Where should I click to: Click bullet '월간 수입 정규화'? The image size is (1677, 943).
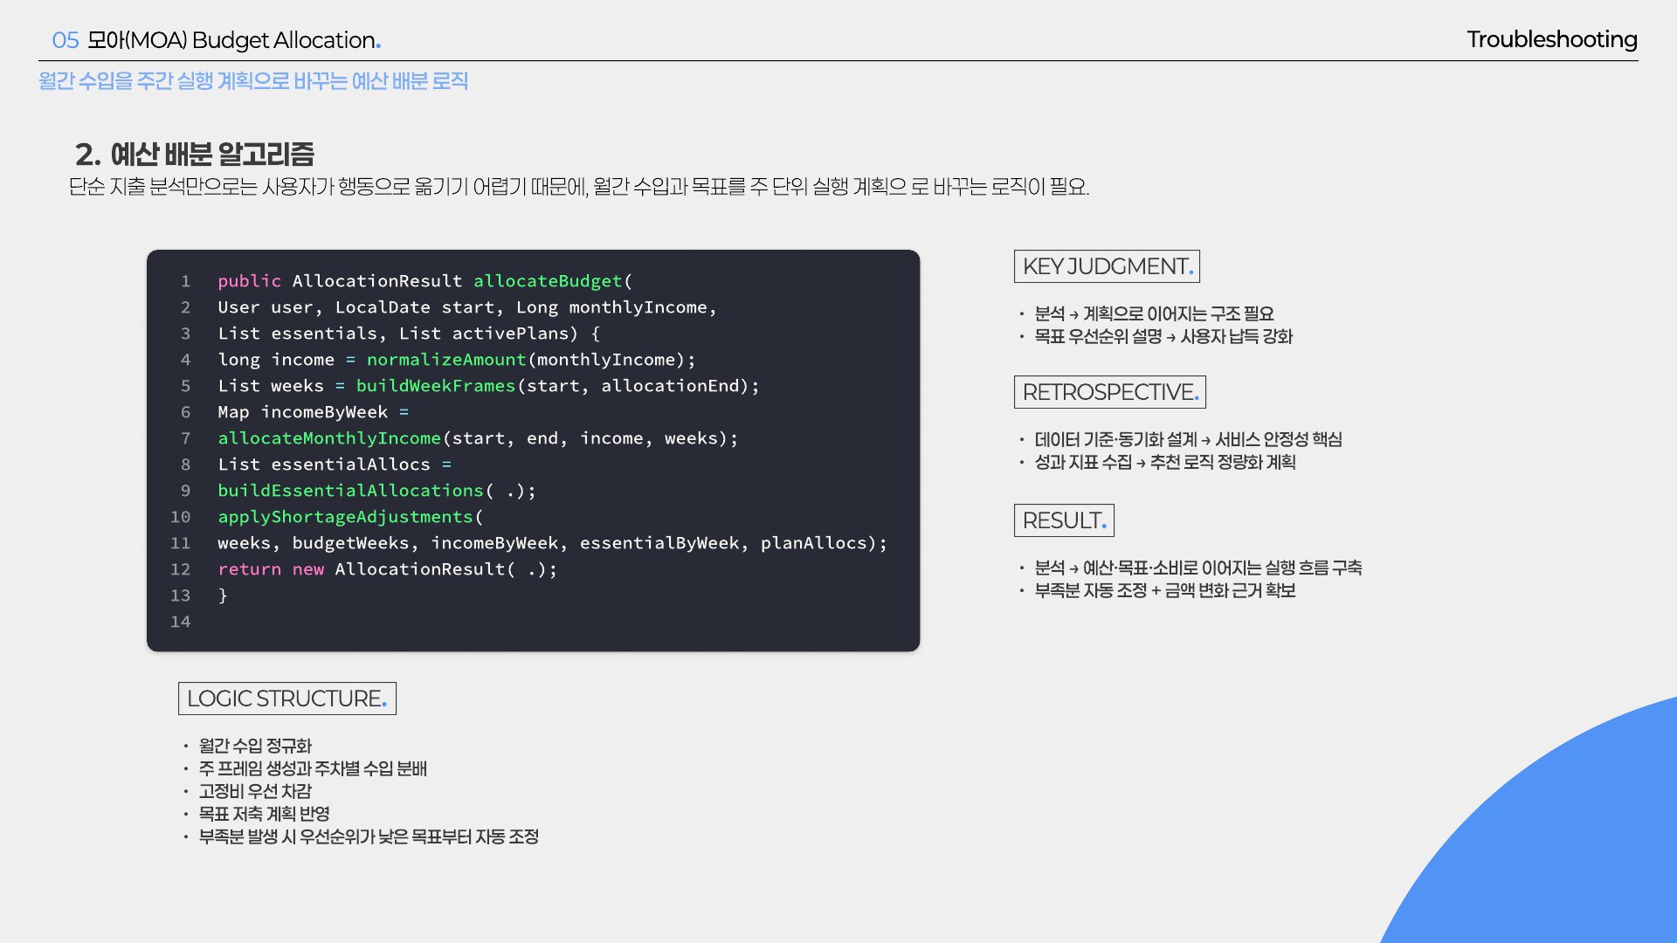(x=255, y=746)
